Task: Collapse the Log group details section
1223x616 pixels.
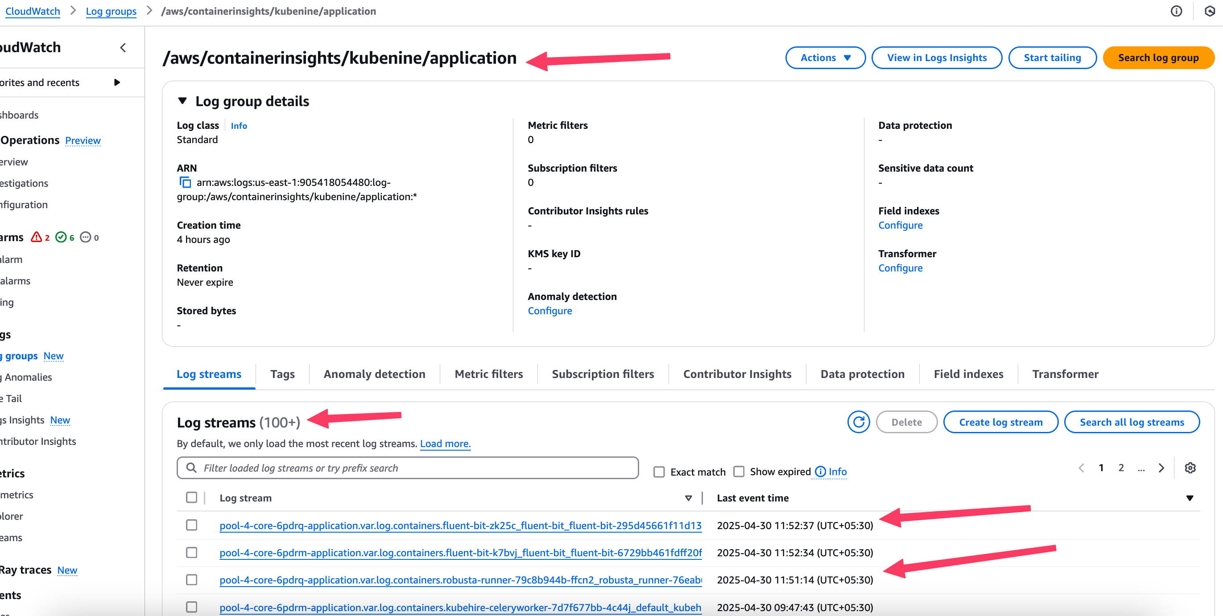Action: click(x=182, y=101)
